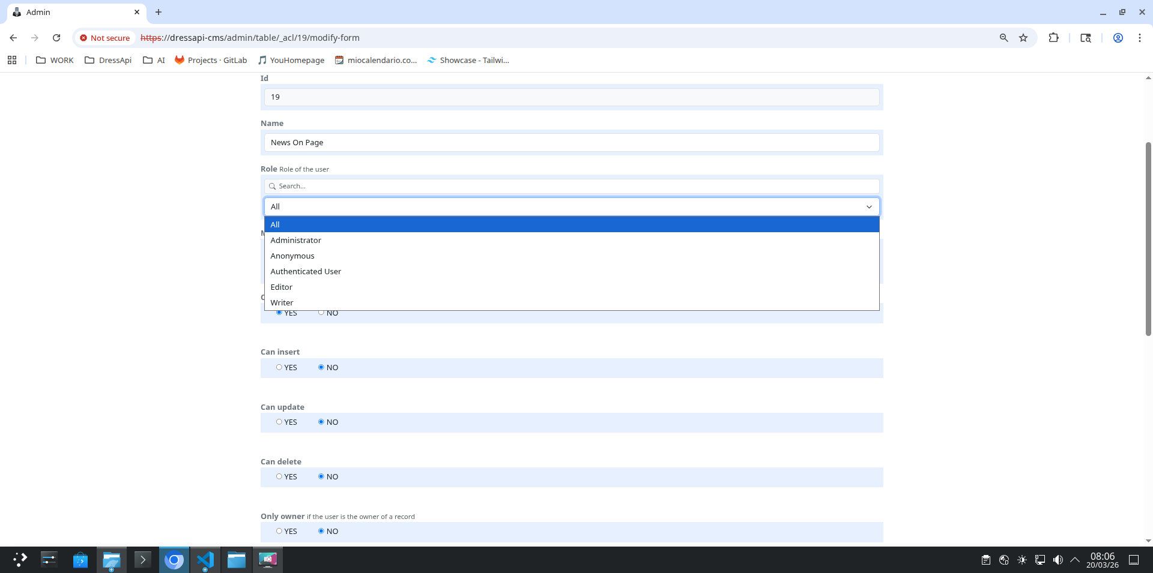Open the YouHomepage bookmark

pyautogui.click(x=291, y=60)
